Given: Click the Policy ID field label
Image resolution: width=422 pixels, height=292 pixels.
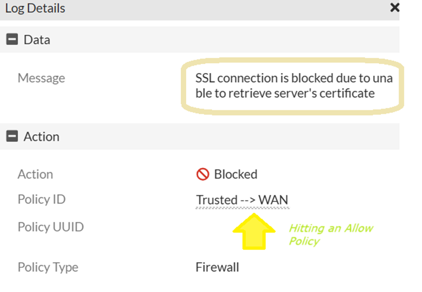Looking at the screenshot, I should tap(42, 199).
